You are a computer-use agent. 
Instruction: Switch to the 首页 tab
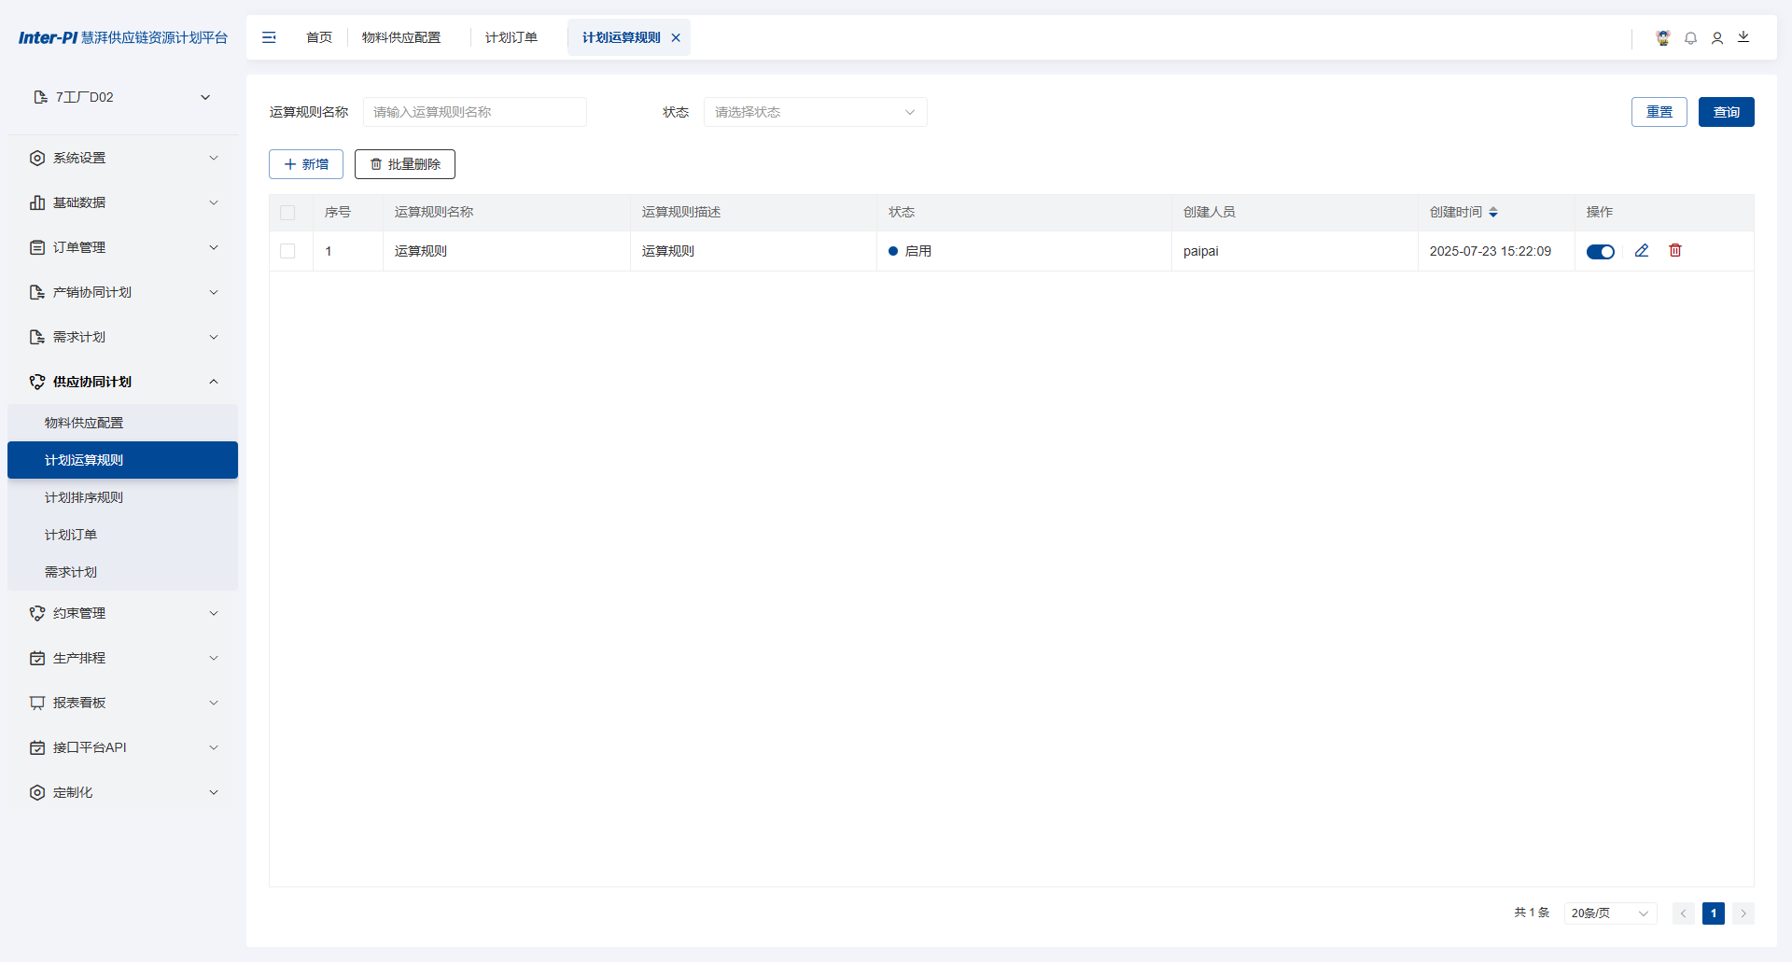tap(318, 37)
